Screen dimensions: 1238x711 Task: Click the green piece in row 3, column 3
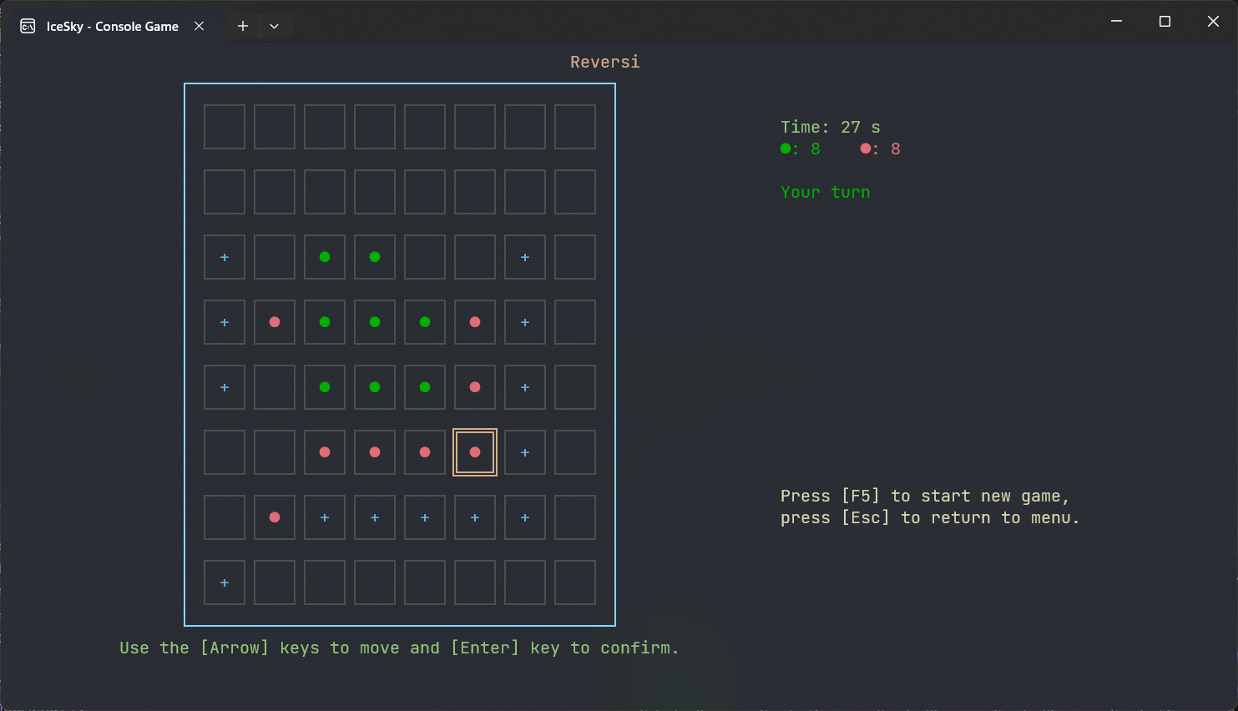coord(325,257)
